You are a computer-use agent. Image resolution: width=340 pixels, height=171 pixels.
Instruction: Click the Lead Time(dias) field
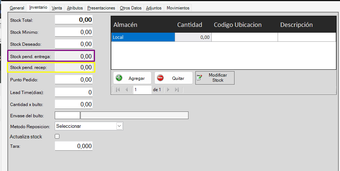click(x=74, y=92)
